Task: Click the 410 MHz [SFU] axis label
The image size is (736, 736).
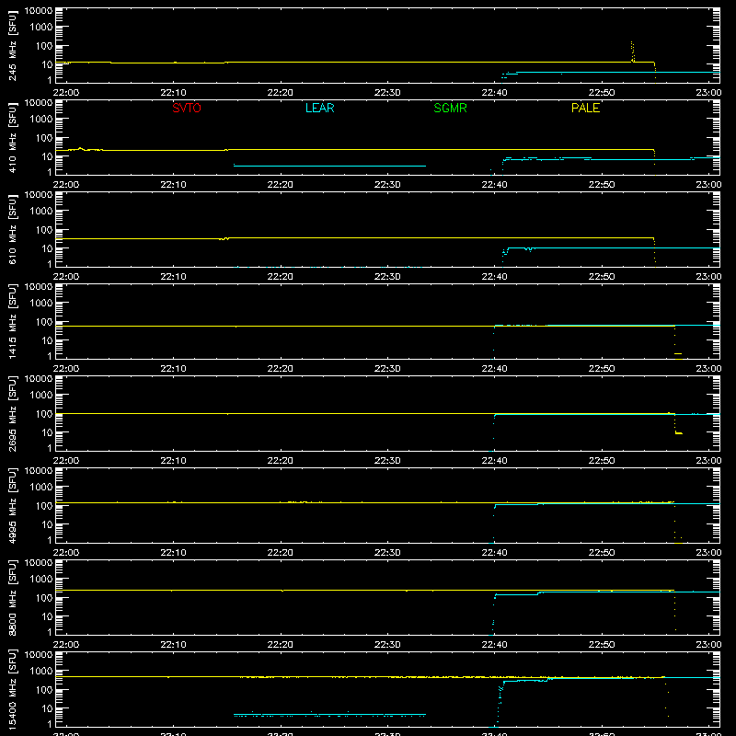Action: coord(12,137)
